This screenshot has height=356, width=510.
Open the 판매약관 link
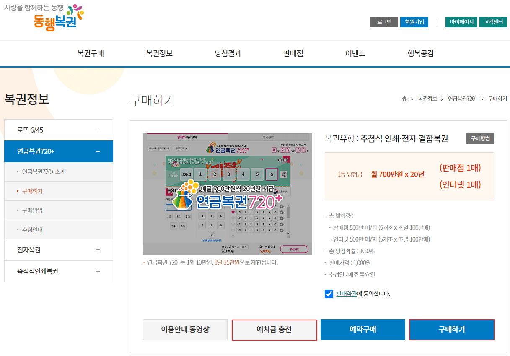[347, 294]
